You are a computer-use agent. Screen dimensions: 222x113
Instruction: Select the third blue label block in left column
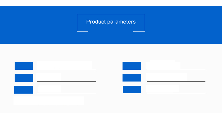24,90
